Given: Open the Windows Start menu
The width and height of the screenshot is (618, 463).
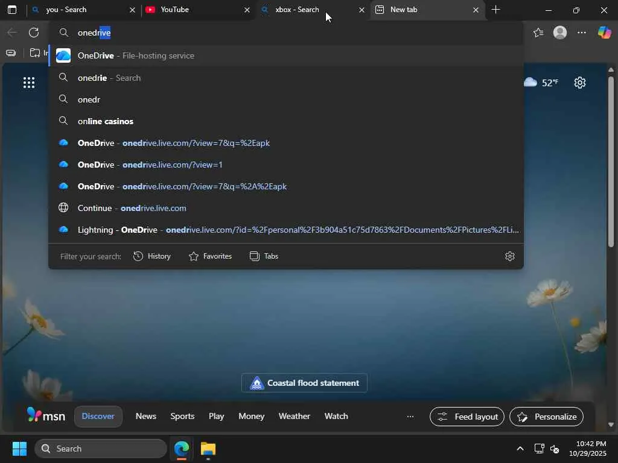Looking at the screenshot, I should [19, 449].
